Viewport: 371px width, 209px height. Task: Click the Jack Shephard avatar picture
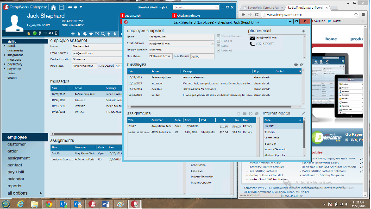14,23
